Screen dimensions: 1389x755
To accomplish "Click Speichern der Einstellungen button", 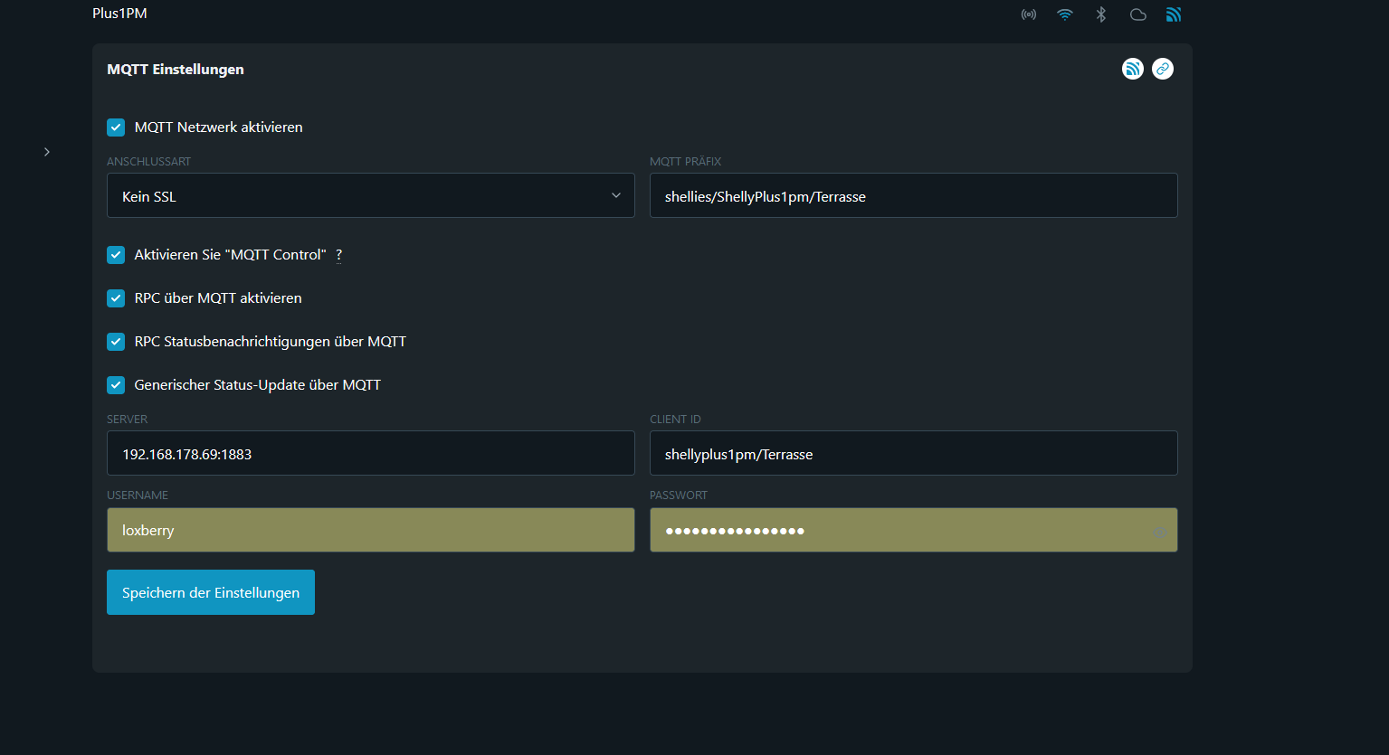I will tap(211, 592).
